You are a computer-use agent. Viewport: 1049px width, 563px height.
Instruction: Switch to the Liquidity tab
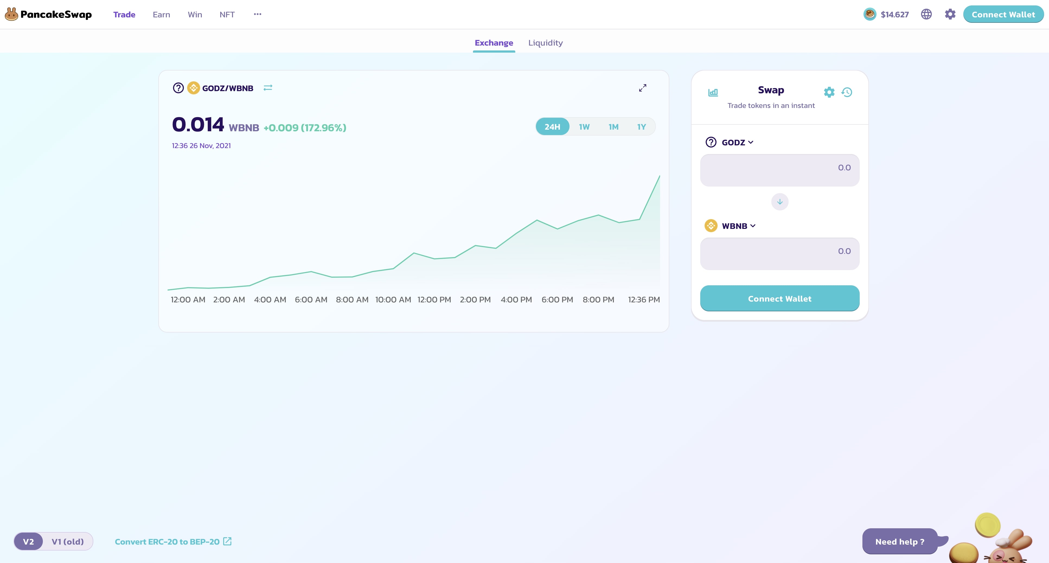545,43
